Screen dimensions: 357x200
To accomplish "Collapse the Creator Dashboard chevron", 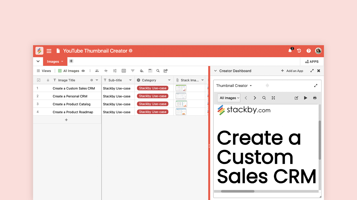I will 215,71.
